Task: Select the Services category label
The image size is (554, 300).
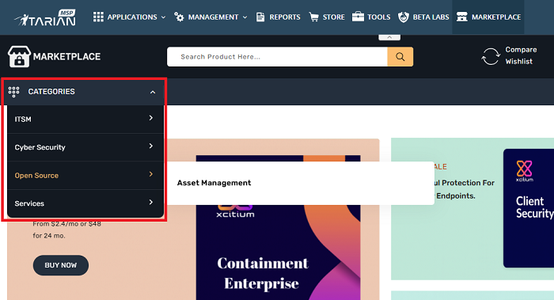Action: pos(29,203)
